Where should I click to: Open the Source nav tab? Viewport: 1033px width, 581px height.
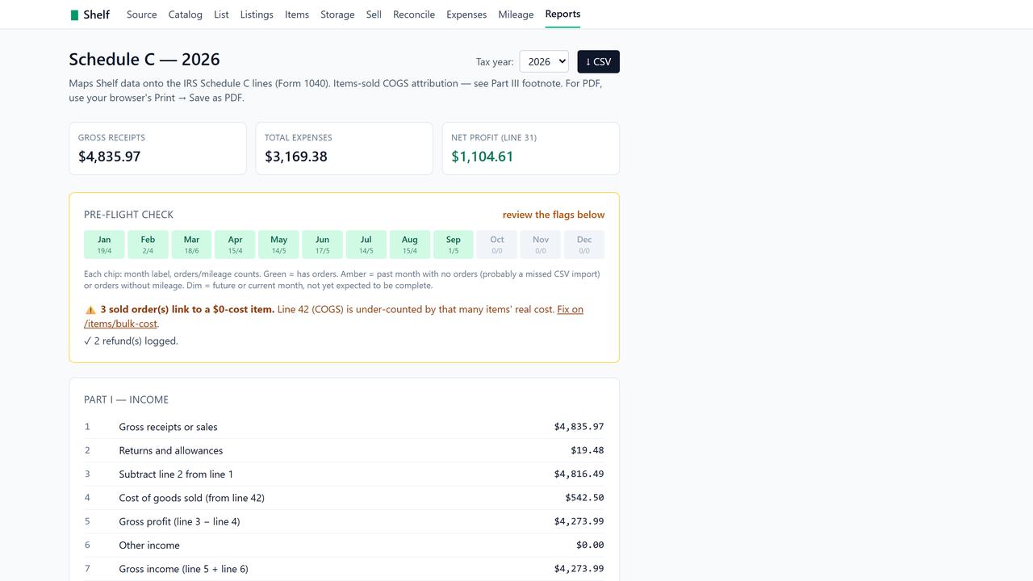pyautogui.click(x=142, y=15)
